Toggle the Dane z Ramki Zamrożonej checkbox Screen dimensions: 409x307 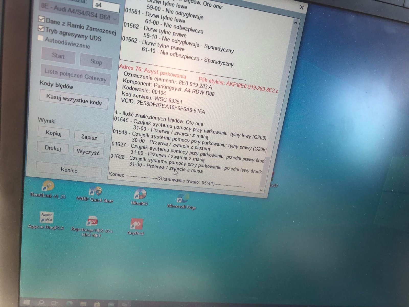tap(41, 19)
